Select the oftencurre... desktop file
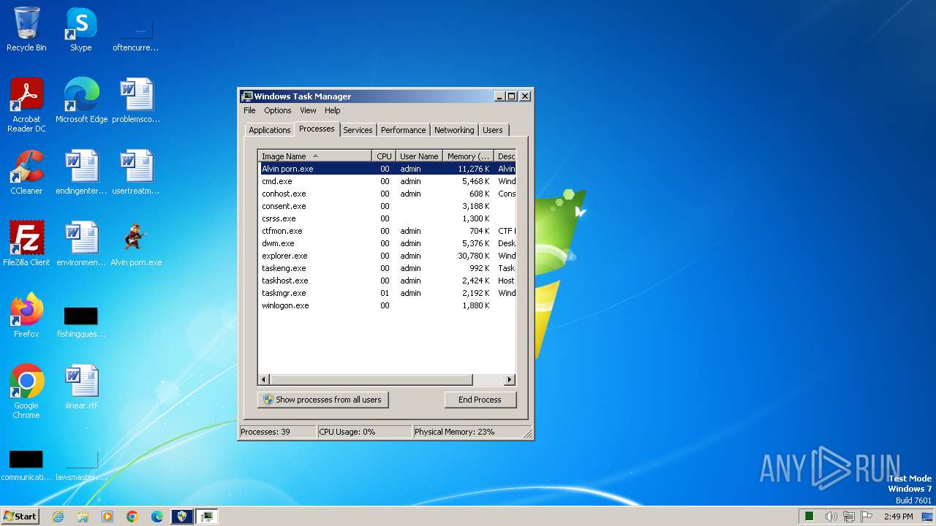The height and width of the screenshot is (526, 936). [x=136, y=35]
